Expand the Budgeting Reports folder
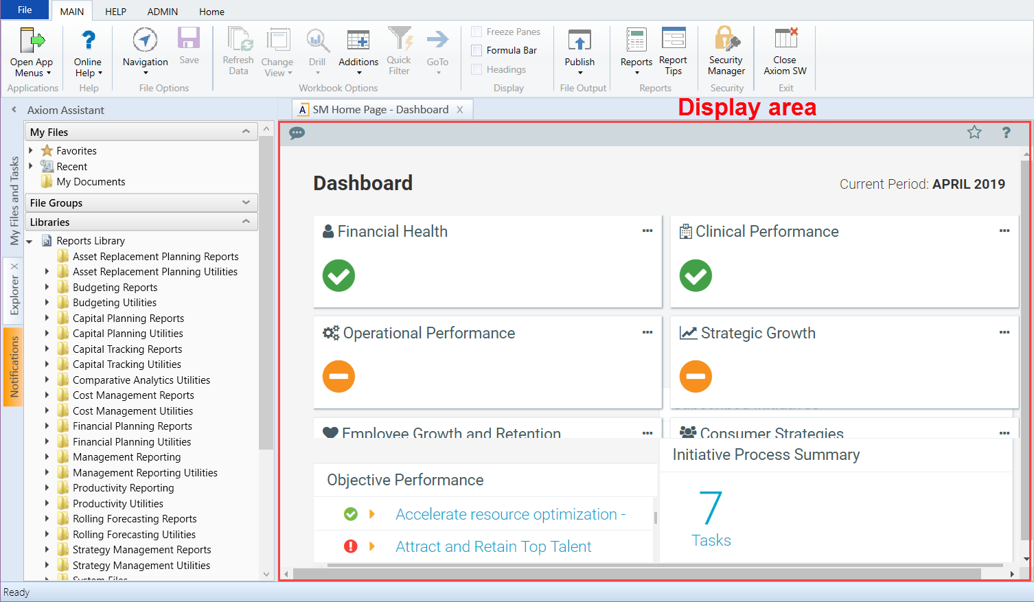Viewport: 1034px width, 602px height. coord(47,287)
